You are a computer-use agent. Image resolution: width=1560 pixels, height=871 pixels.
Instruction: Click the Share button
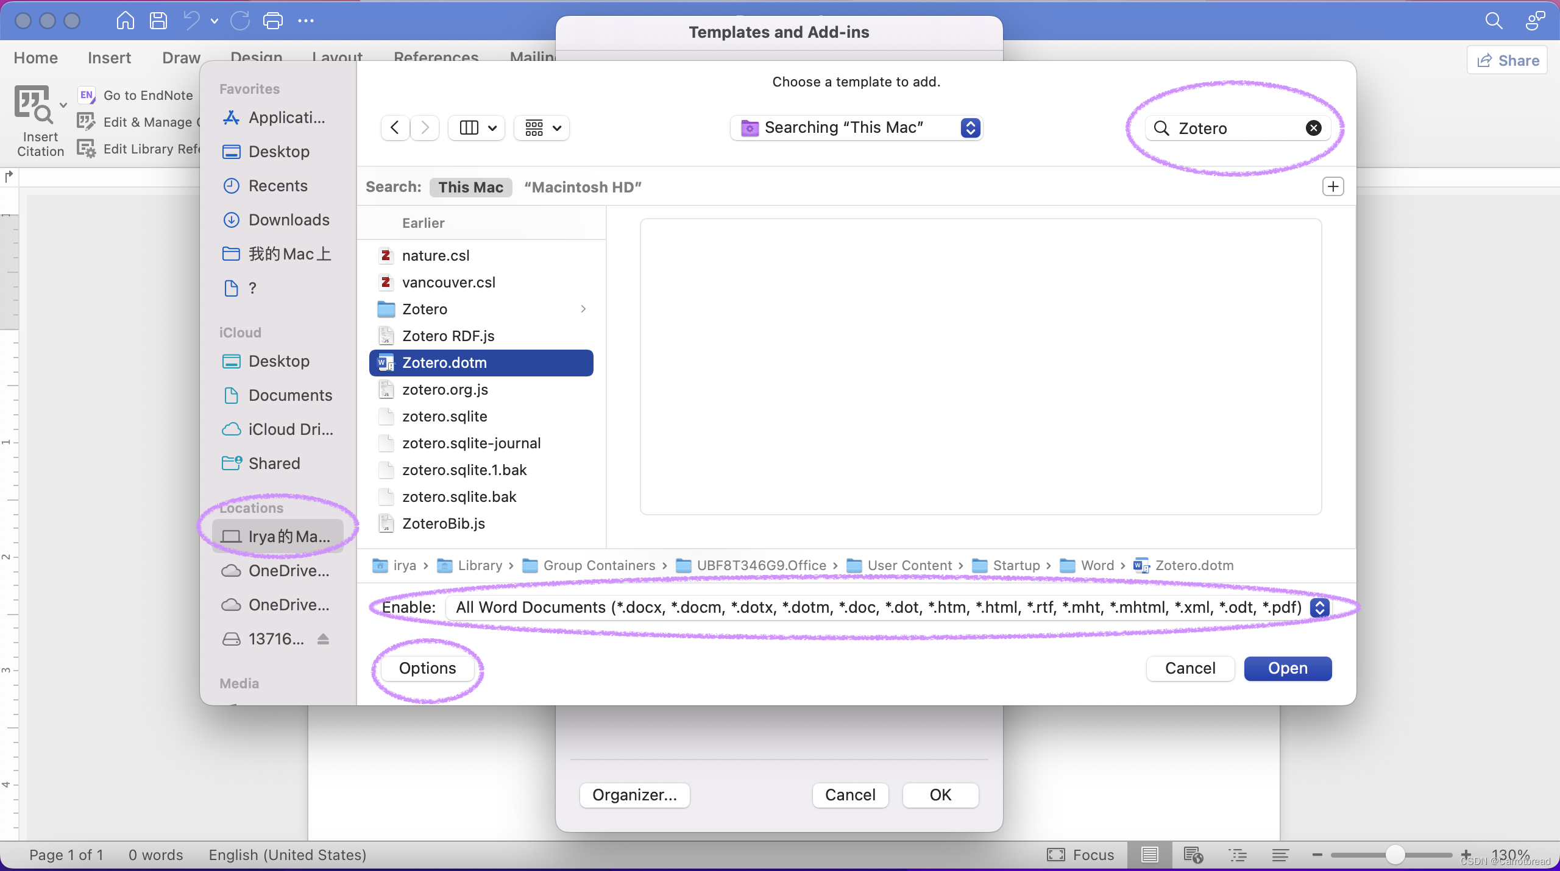point(1508,60)
